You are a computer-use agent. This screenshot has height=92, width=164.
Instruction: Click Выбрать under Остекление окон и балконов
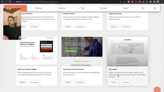click(68, 82)
